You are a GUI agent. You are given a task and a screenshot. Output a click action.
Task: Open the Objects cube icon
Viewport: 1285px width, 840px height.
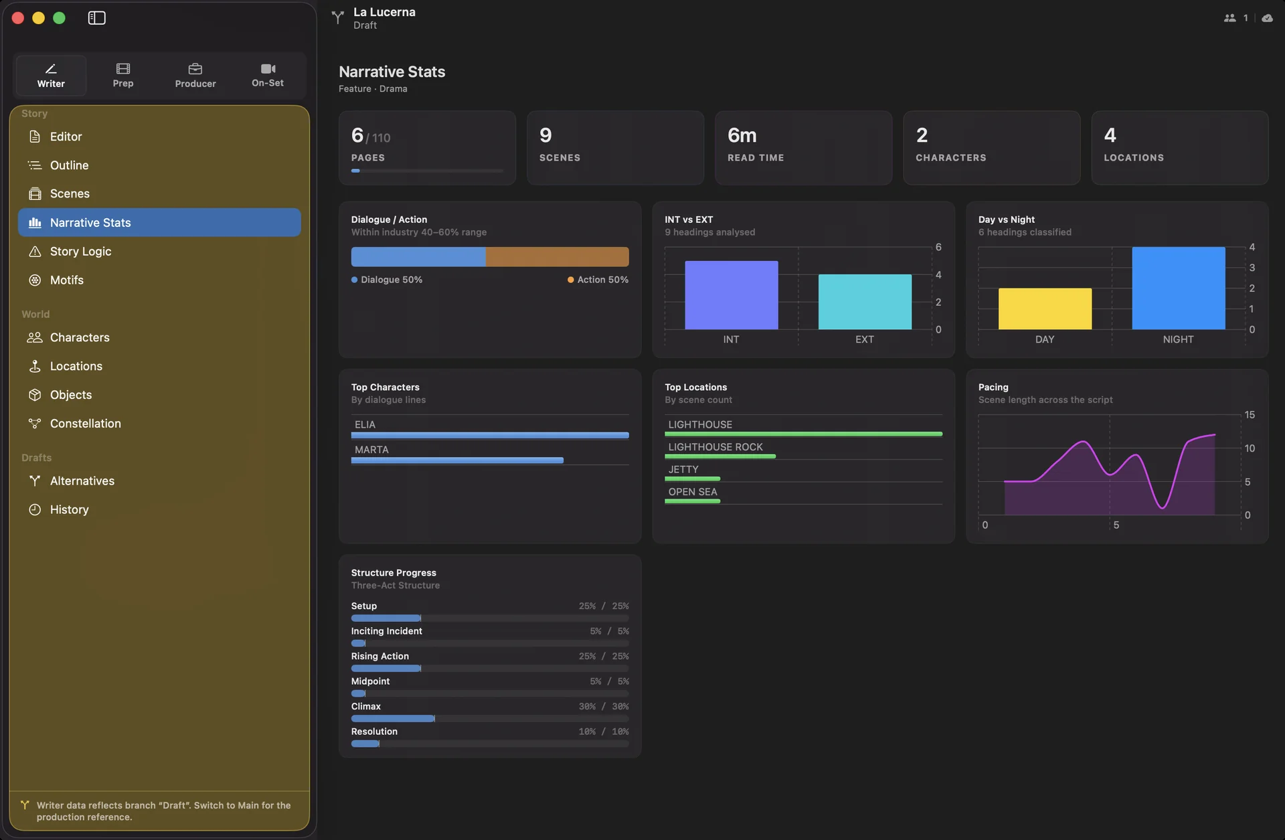35,395
